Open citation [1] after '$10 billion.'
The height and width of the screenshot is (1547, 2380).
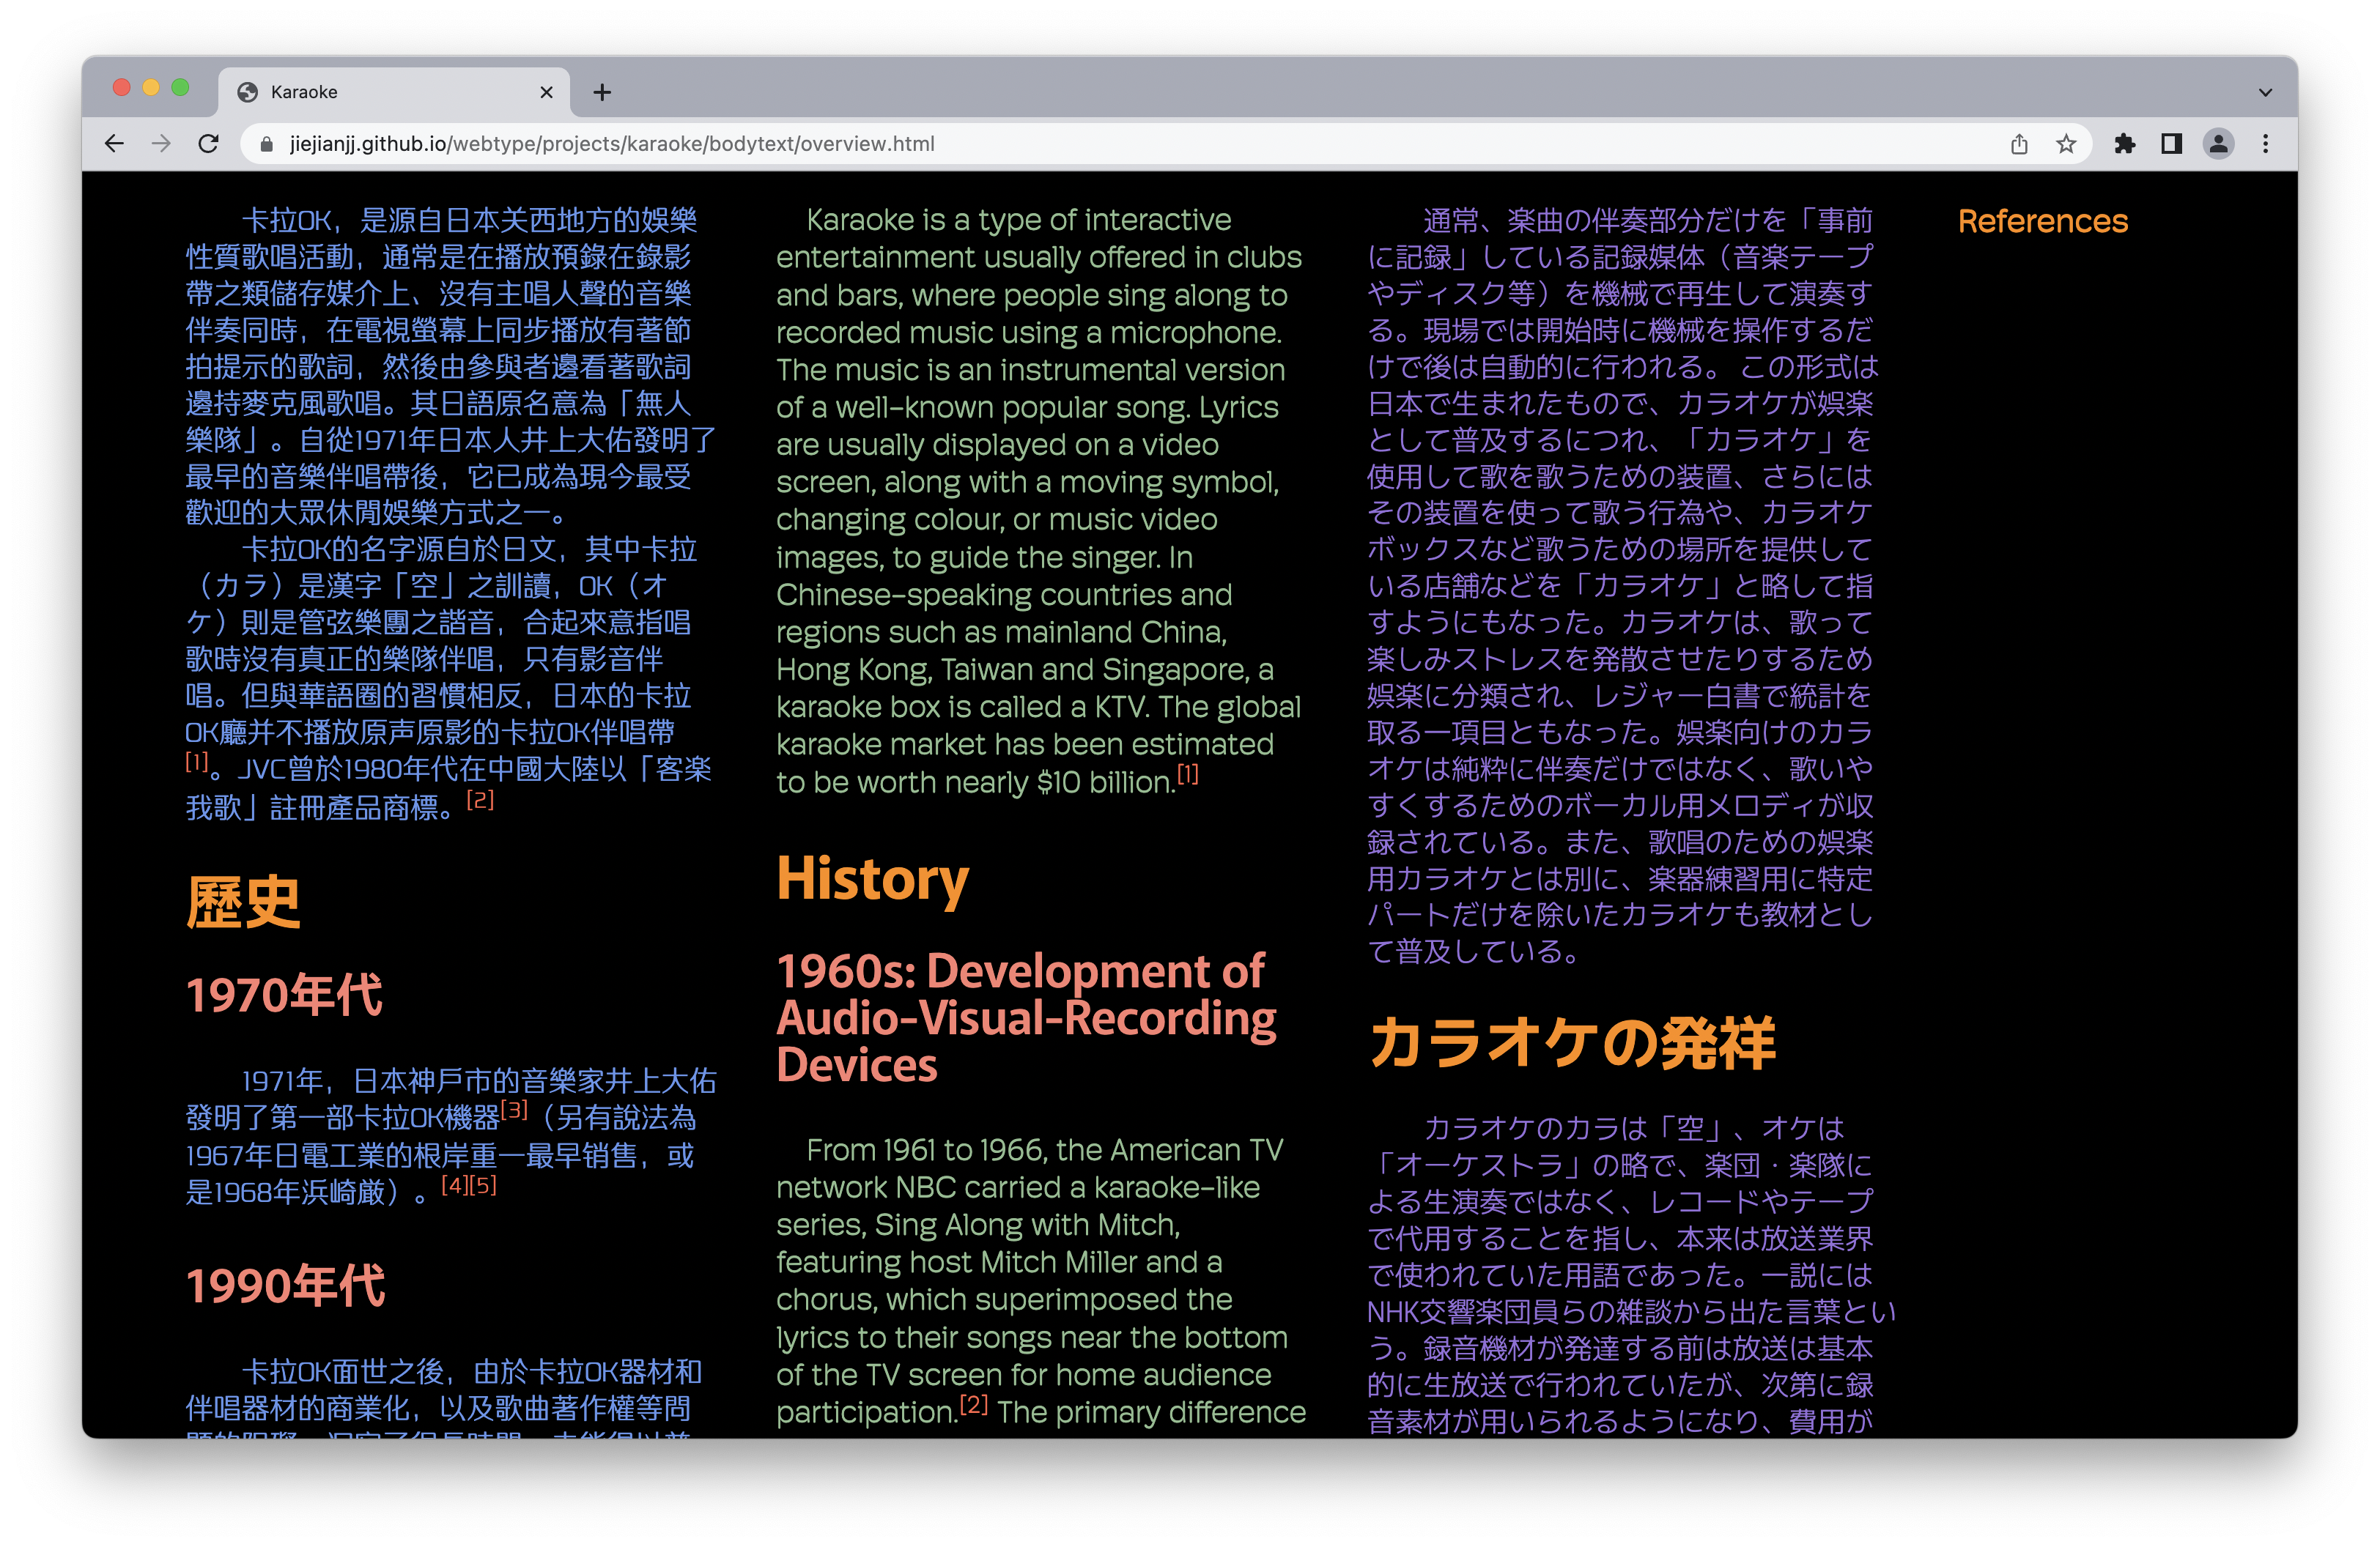1187,773
